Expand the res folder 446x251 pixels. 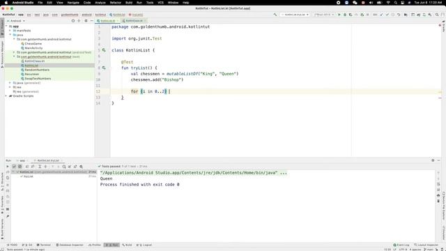pos(10,87)
